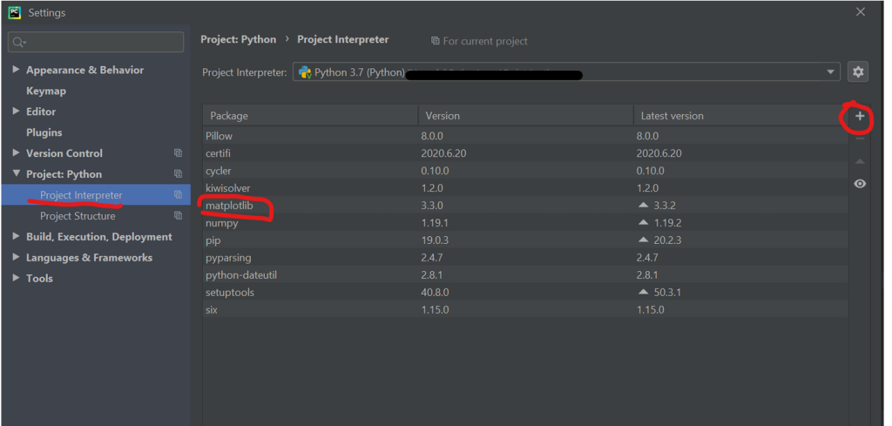
Task: Click the minus icon to uninstall package
Action: pyautogui.click(x=860, y=139)
